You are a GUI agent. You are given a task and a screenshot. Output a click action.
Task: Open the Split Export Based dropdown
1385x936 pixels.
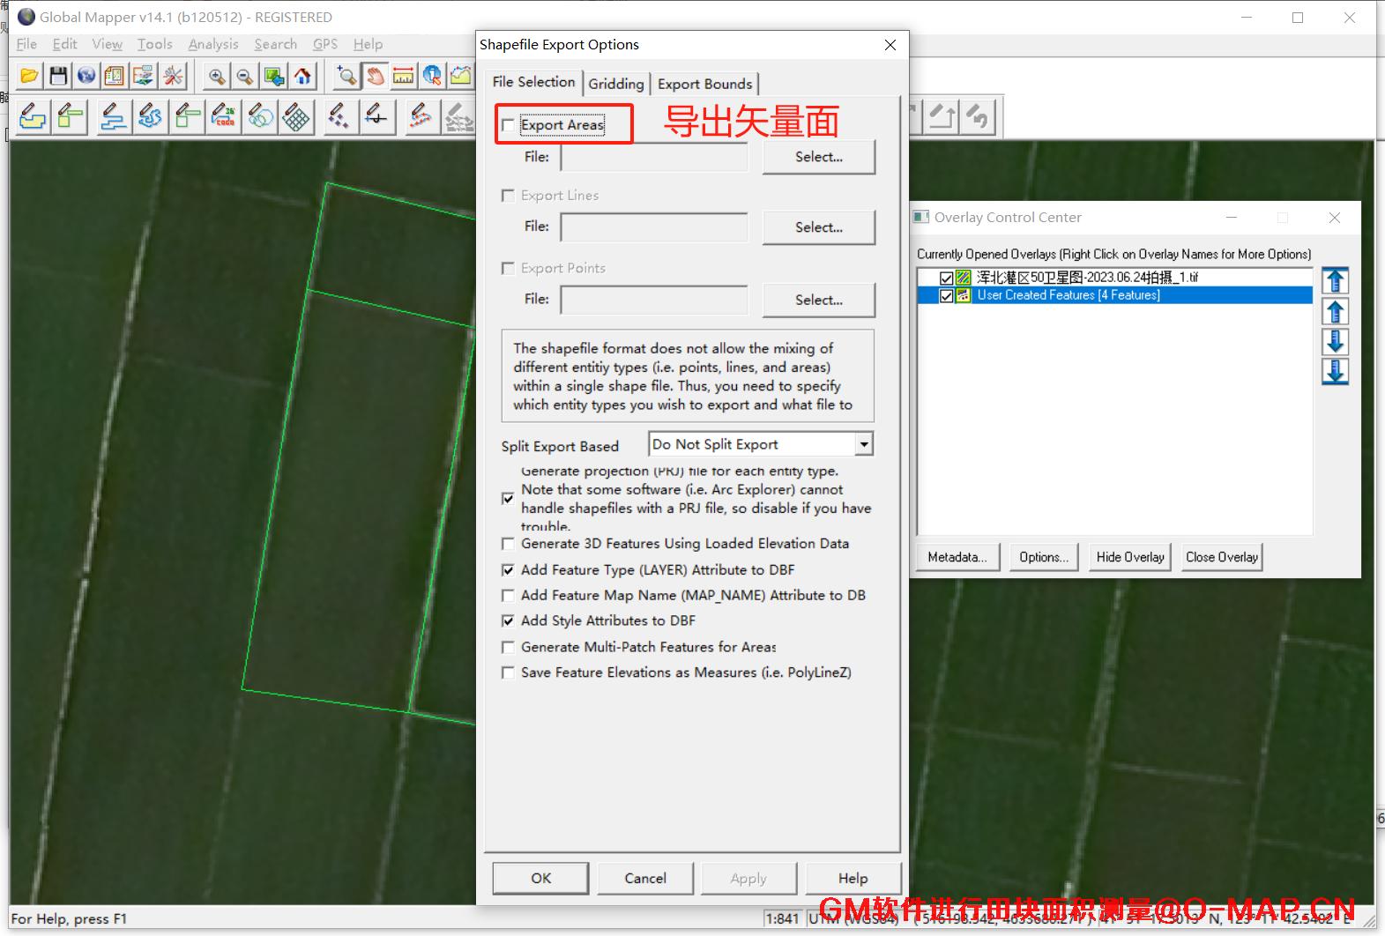point(864,444)
